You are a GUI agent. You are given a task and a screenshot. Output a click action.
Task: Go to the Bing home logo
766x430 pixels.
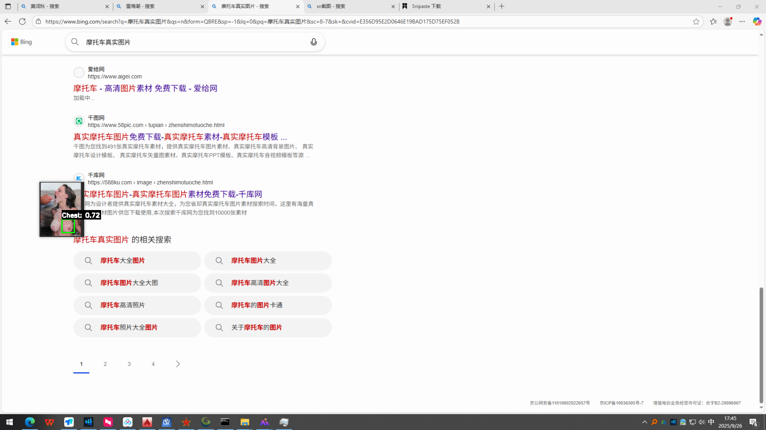tap(22, 42)
